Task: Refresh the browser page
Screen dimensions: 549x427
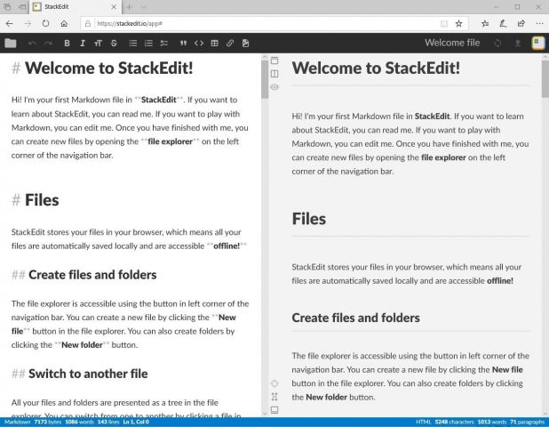Action: 45,23
